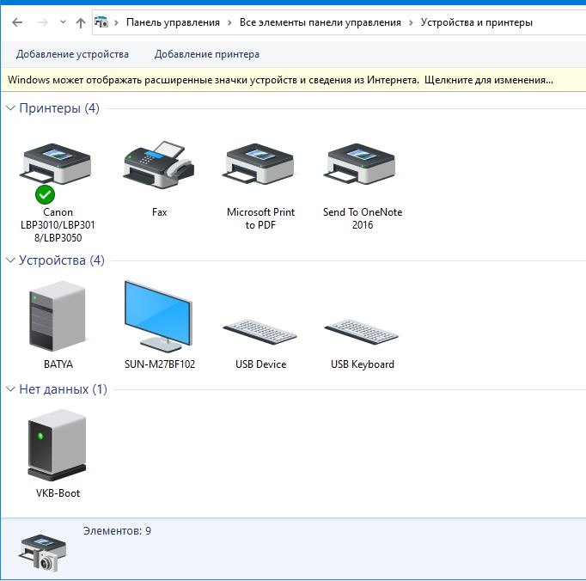Select the USB Keyboard icon

pyautogui.click(x=362, y=327)
